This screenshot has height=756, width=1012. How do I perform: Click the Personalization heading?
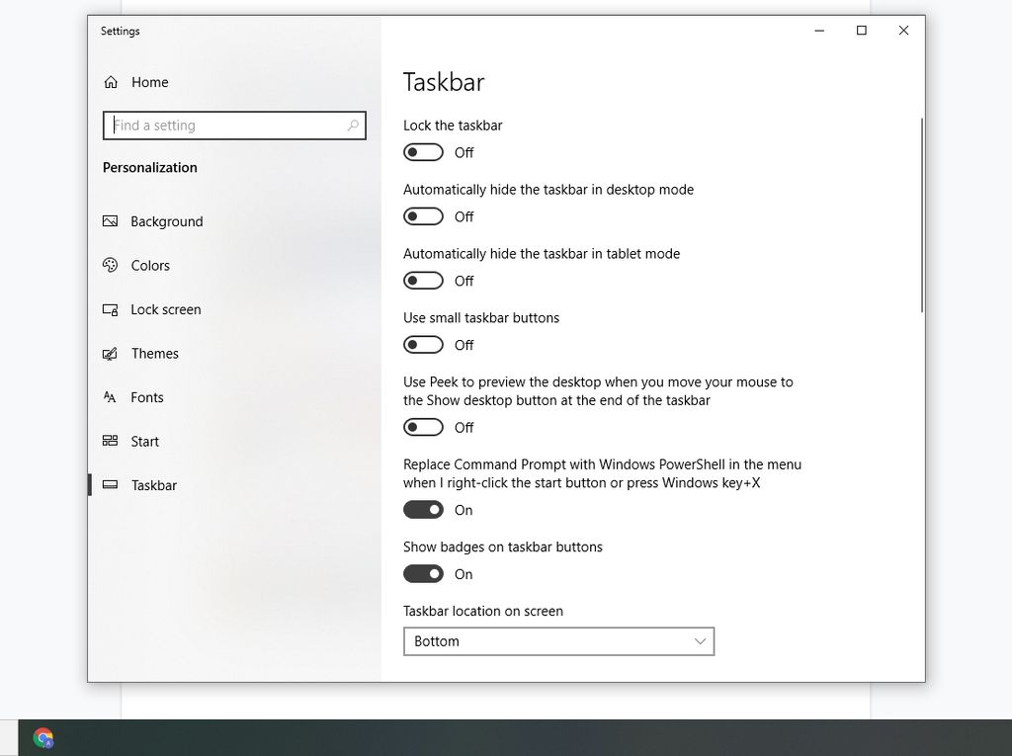pyautogui.click(x=149, y=167)
